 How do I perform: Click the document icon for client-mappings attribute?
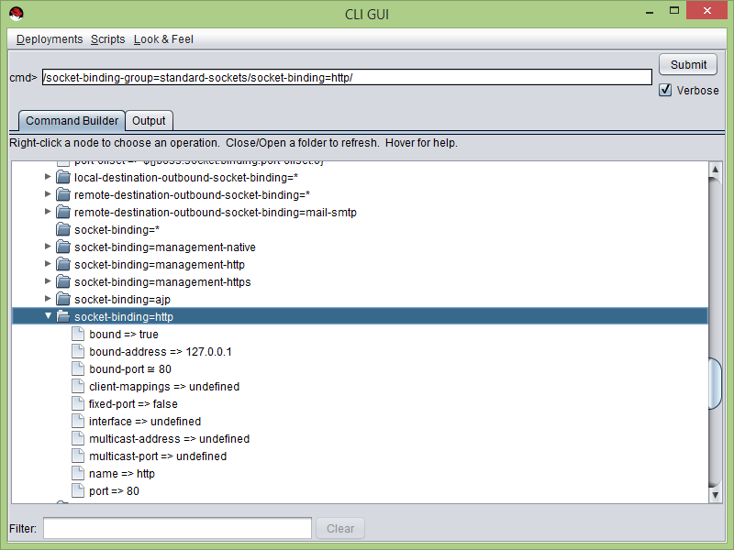(x=78, y=386)
